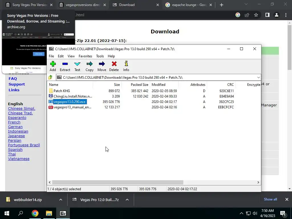Click the Move toolbar icon
Viewport: 292px width, 219px height.
pos(102,64)
